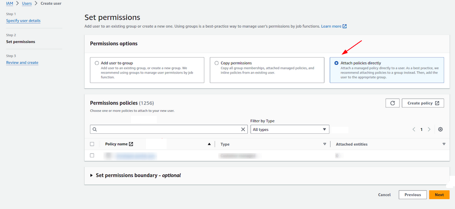
Task: Open the Filter by Type dropdown
Action: coord(290,129)
